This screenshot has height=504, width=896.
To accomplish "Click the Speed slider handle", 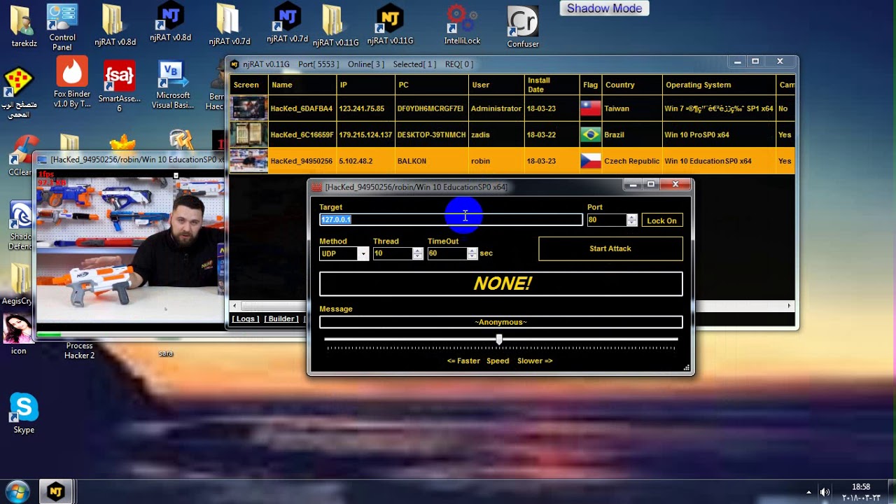I will (499, 339).
